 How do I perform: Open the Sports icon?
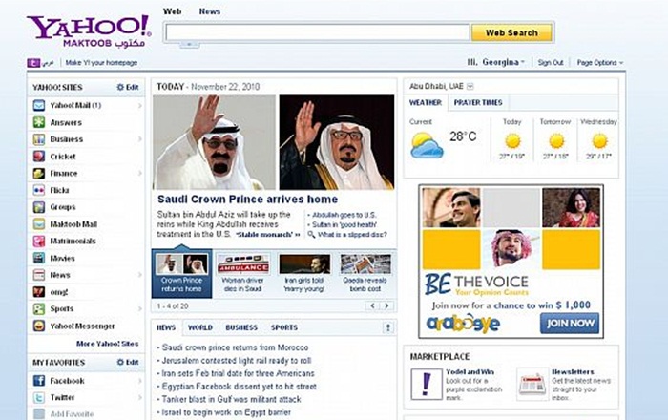point(39,309)
